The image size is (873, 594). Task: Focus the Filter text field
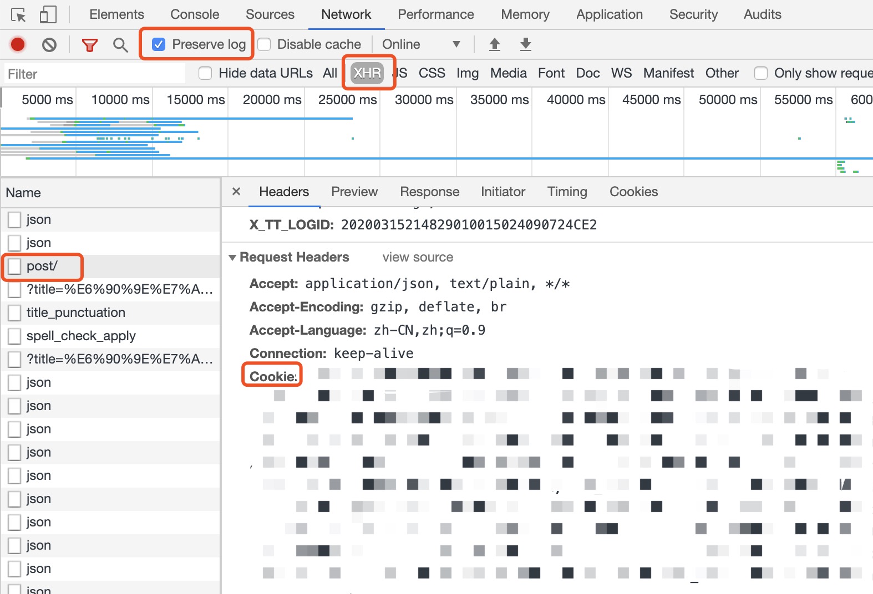pyautogui.click(x=95, y=74)
